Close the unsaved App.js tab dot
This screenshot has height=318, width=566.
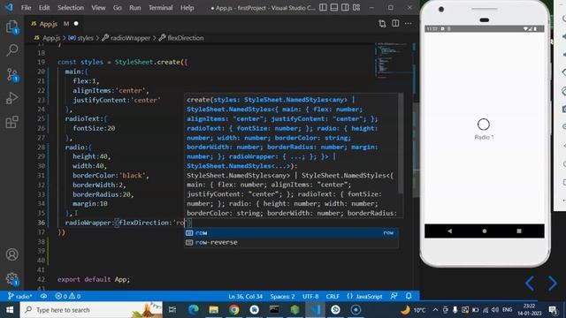click(x=76, y=24)
